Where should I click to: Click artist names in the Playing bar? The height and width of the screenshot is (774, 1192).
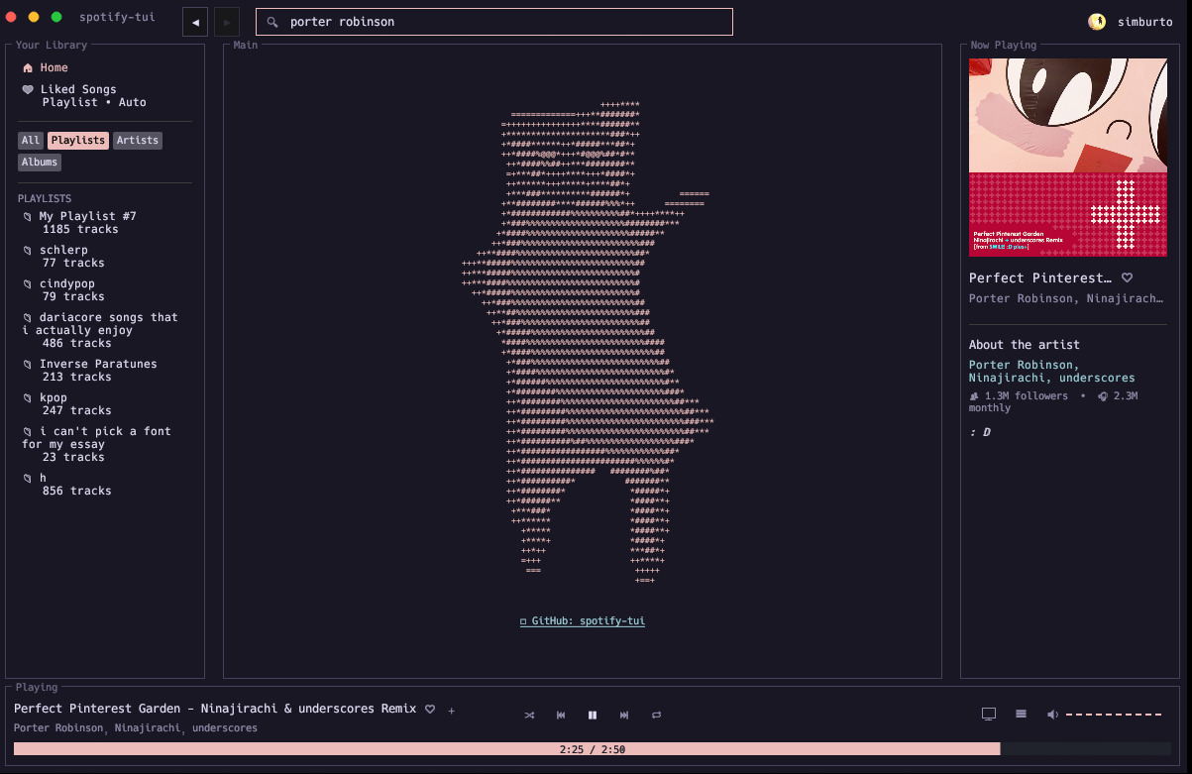coord(136,728)
